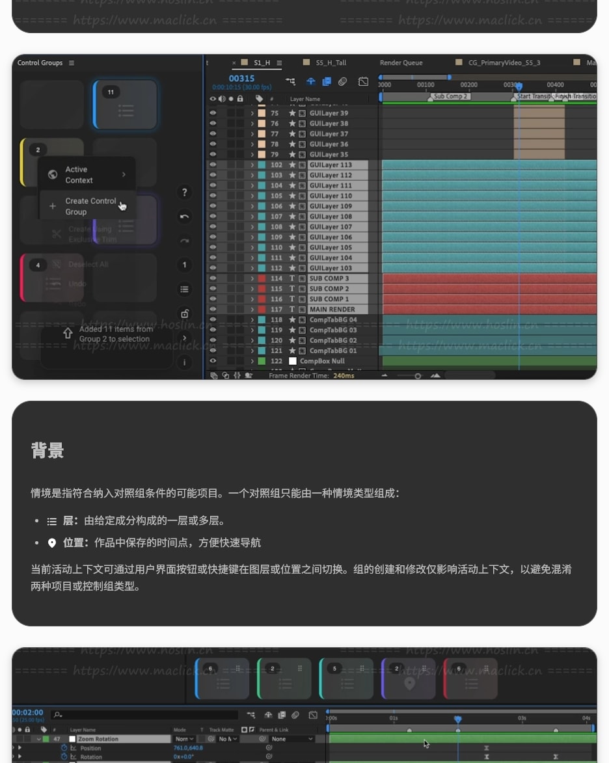This screenshot has height=763, width=609.
Task: Click the curly braces icon at timeline bottom
Action: coord(237,375)
